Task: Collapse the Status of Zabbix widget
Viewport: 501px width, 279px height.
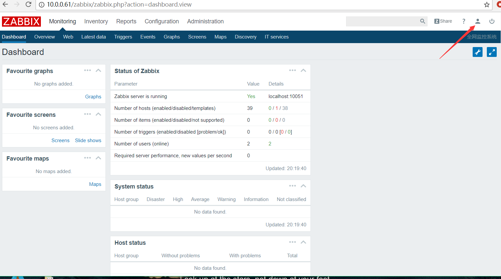Action: (x=303, y=70)
